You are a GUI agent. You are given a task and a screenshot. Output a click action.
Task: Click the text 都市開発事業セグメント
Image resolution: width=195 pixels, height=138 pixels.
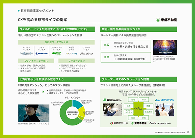(x=37, y=11)
